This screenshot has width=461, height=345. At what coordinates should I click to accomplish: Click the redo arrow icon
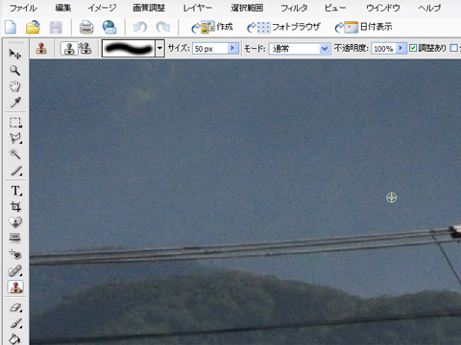[163, 27]
